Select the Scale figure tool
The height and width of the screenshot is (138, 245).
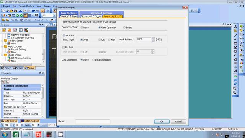coord(235,67)
